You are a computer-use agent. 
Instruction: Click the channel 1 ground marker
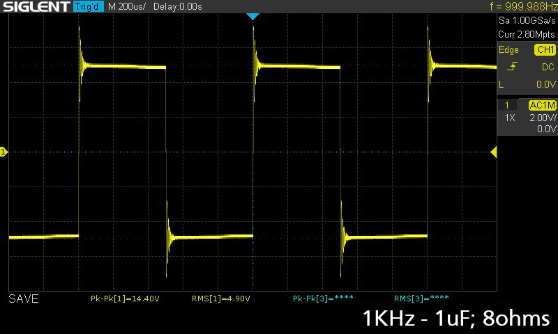tap(3, 152)
